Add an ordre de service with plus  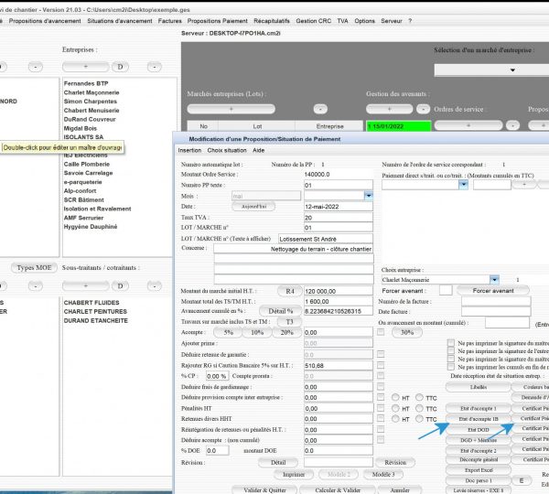[468, 125]
